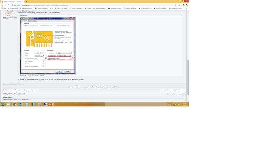
Task: Click the Remove Necks width value
Action: click(x=66, y=42)
